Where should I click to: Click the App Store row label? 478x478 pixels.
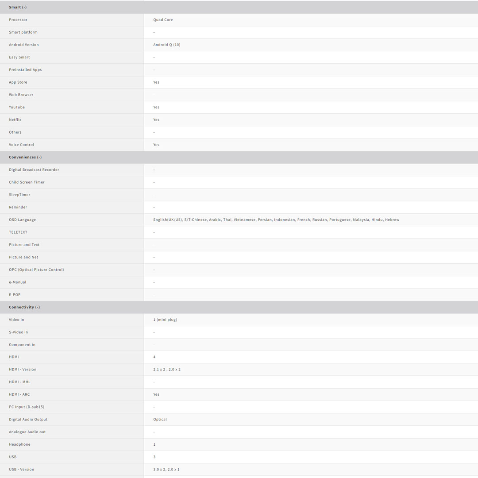[x=18, y=82]
